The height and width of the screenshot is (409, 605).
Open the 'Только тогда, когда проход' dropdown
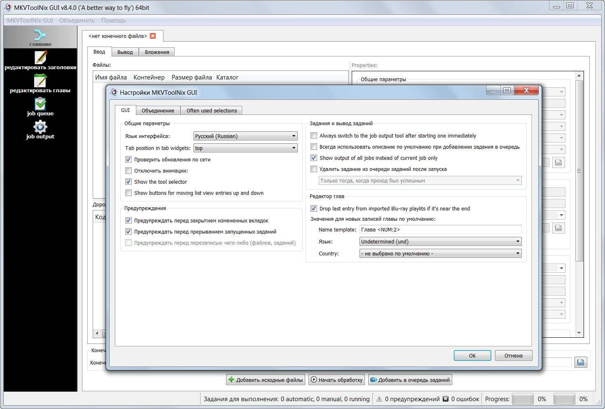pos(420,180)
